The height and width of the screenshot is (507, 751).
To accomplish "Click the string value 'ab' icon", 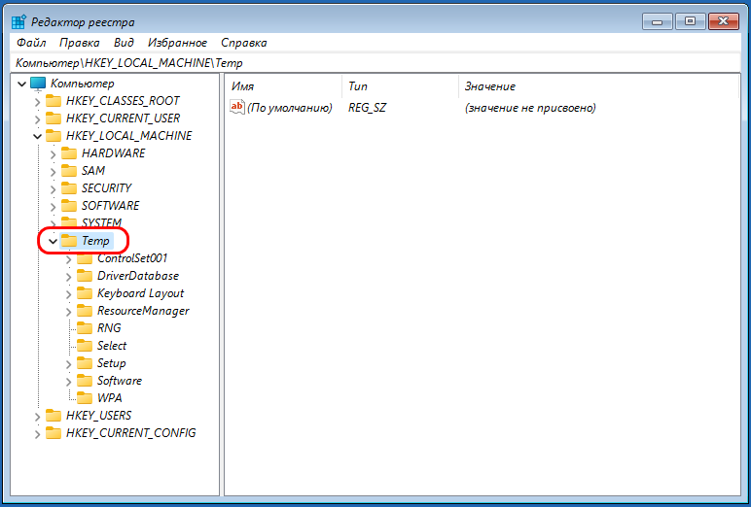I will click(x=237, y=107).
